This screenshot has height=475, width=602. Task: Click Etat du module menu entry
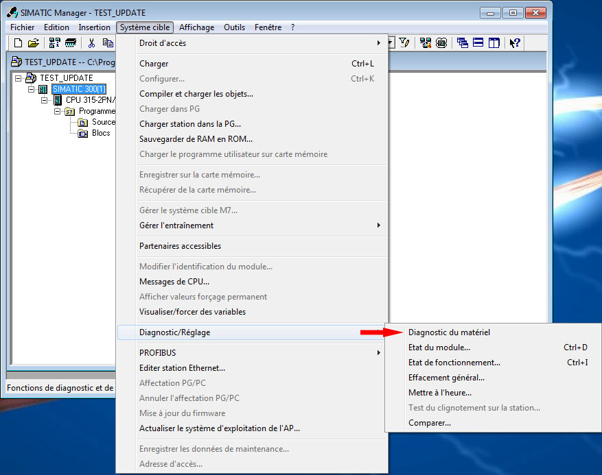(x=439, y=348)
